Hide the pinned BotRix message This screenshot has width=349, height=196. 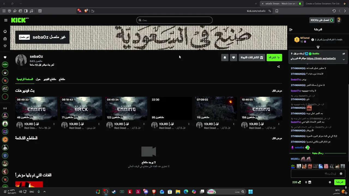(344, 54)
